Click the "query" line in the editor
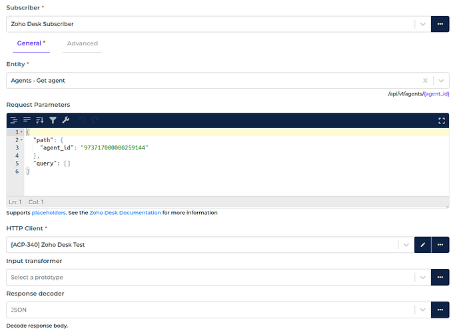The height and width of the screenshot is (333, 457). (x=52, y=163)
